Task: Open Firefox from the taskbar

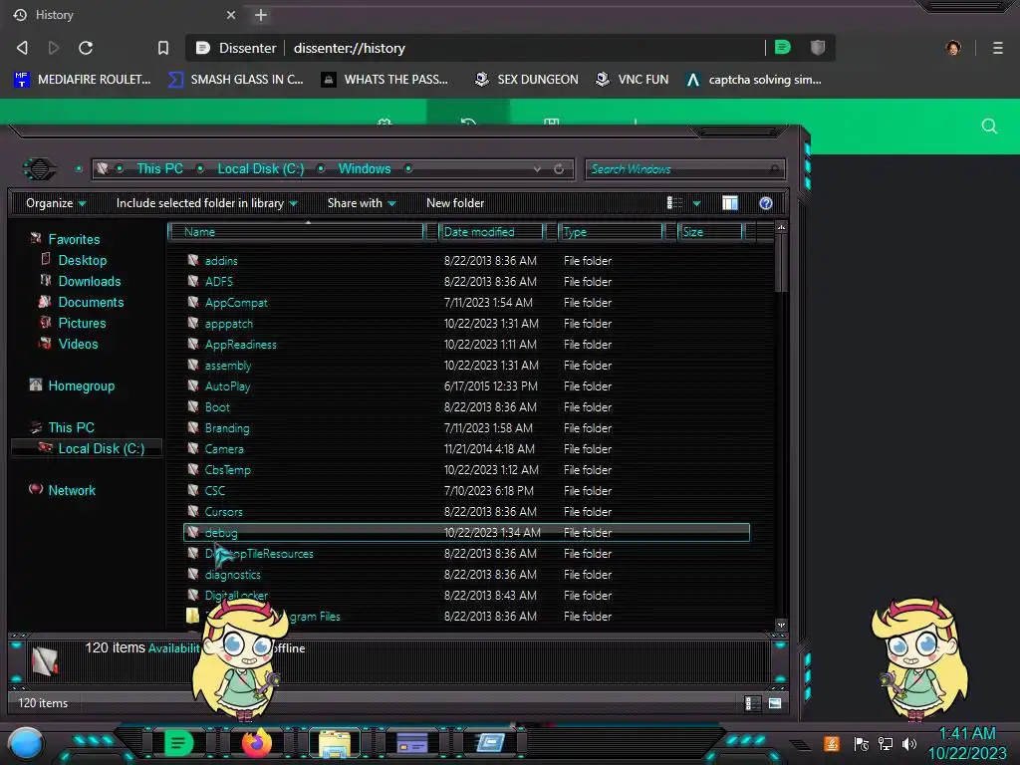Action: click(257, 743)
